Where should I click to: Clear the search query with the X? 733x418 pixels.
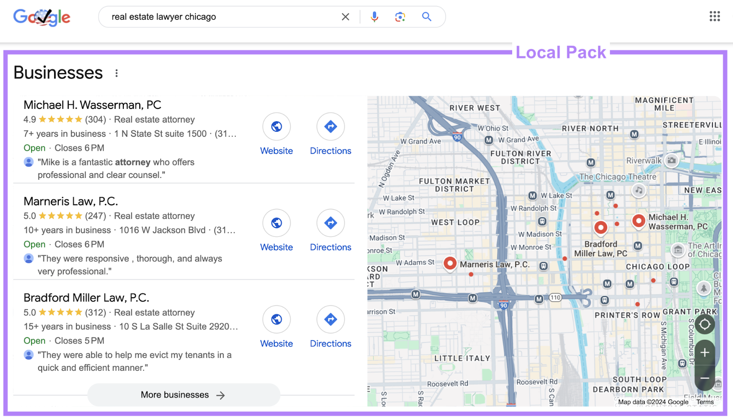(x=345, y=16)
